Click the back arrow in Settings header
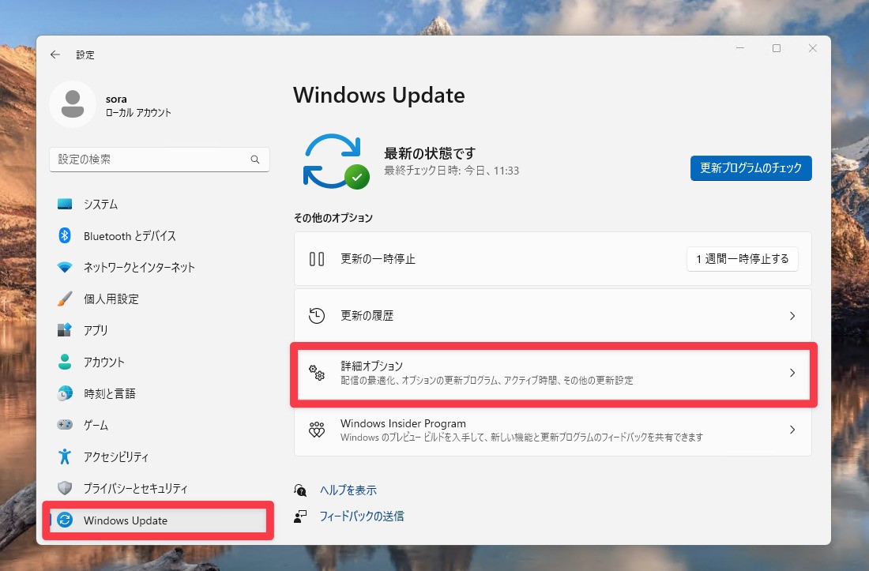Screen dimensions: 869x571 pos(55,54)
